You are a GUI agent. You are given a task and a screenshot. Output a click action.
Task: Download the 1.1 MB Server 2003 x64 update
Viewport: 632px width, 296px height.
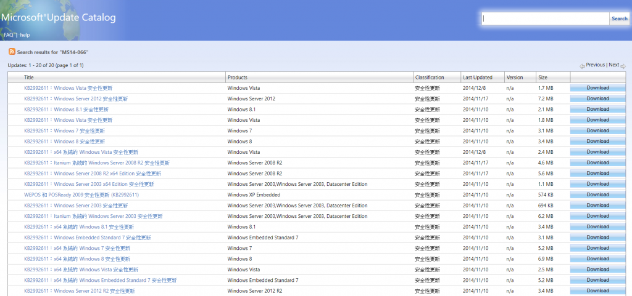(597, 184)
